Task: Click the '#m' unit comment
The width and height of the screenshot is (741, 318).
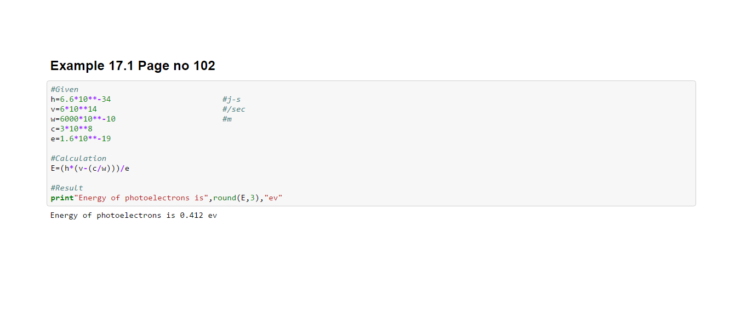Action: coord(227,119)
